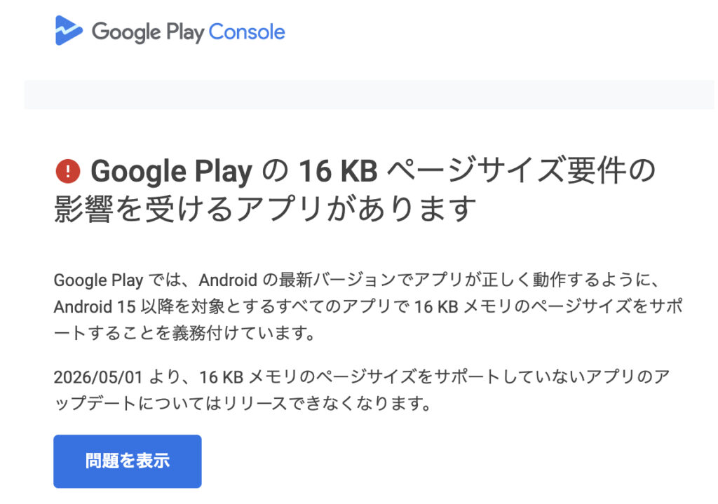Click the blue "Console" word in header

coord(247,32)
